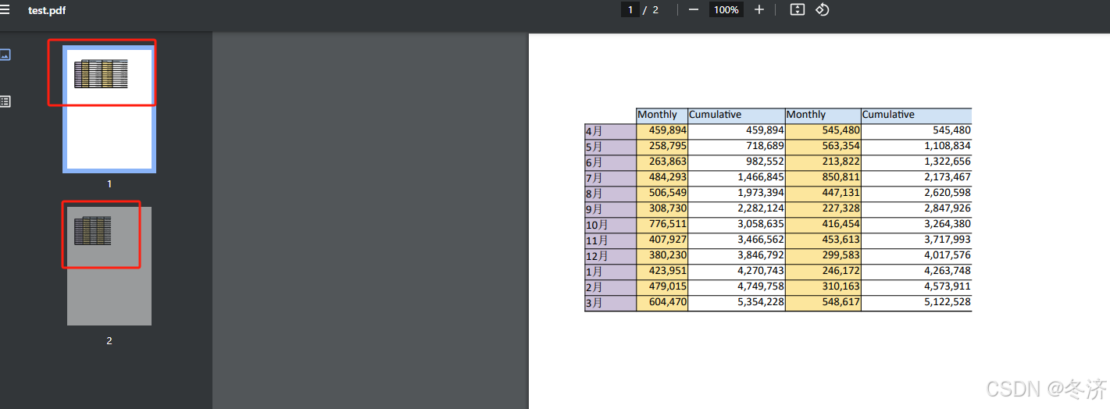Select the 3月 row label

[x=594, y=303]
